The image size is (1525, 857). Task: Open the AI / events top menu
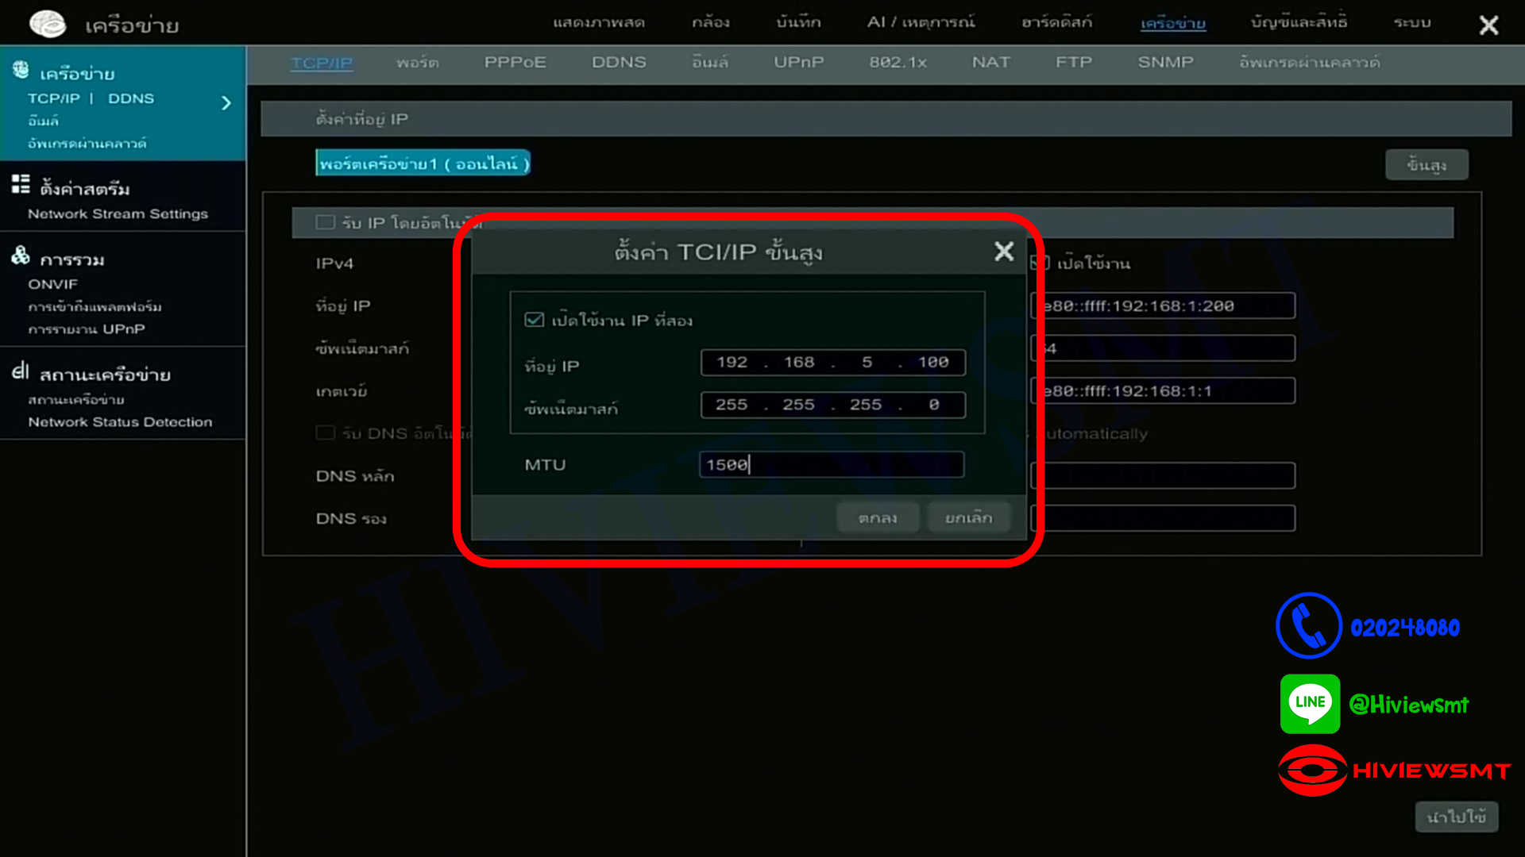click(x=921, y=22)
